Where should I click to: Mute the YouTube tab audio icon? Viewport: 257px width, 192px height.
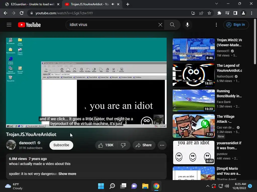click(113, 4)
